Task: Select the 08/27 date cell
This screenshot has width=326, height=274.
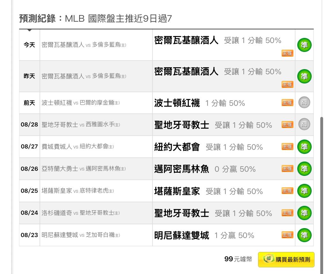Action: coord(29,147)
